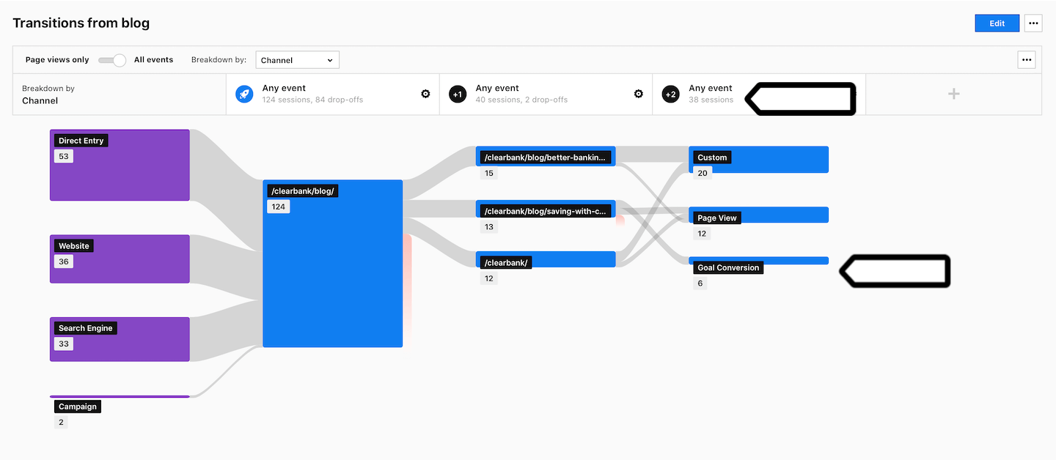Select the Custom event node

tap(758, 160)
